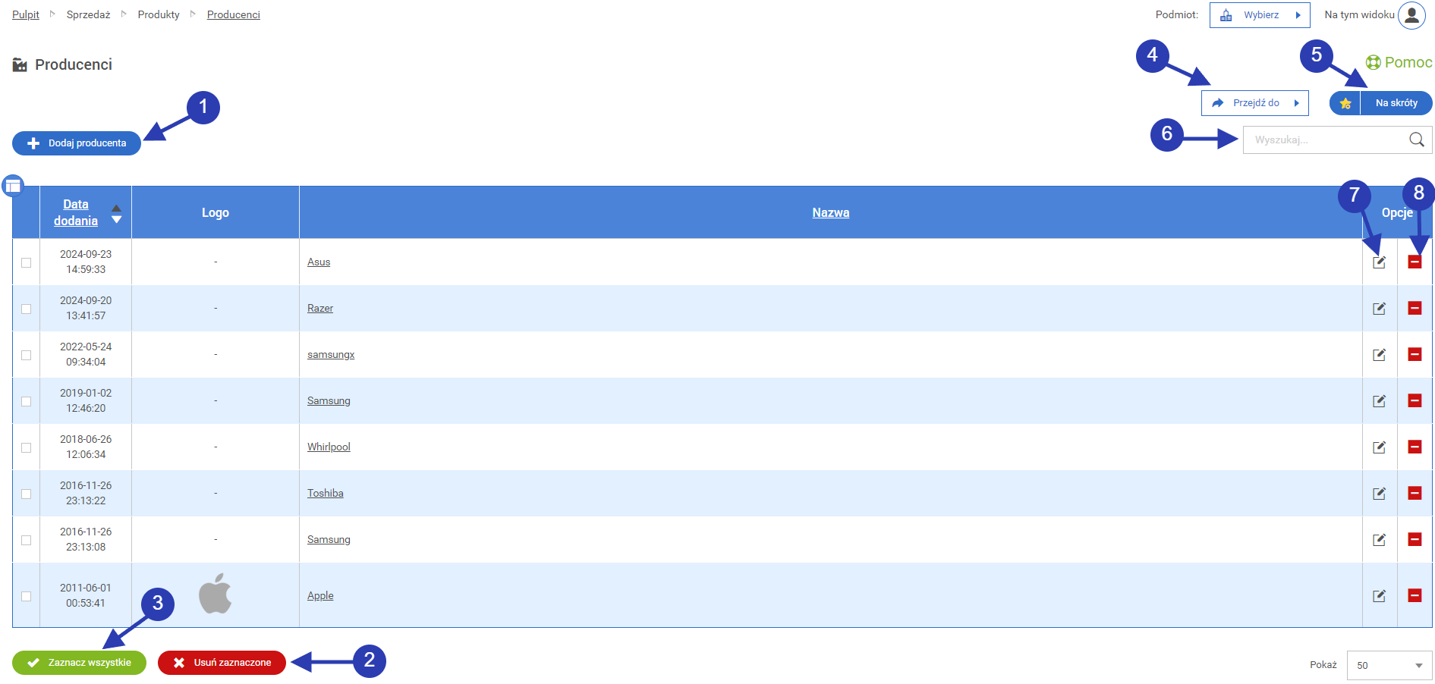
Task: Expand the Przejdź do dropdown
Action: tap(1254, 103)
